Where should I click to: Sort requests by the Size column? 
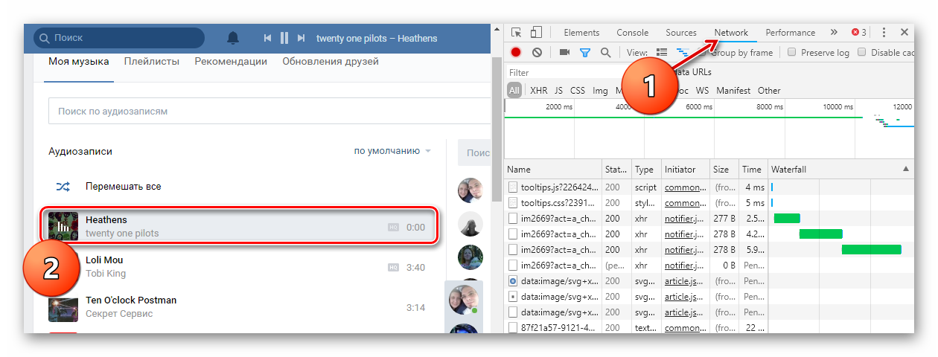724,170
